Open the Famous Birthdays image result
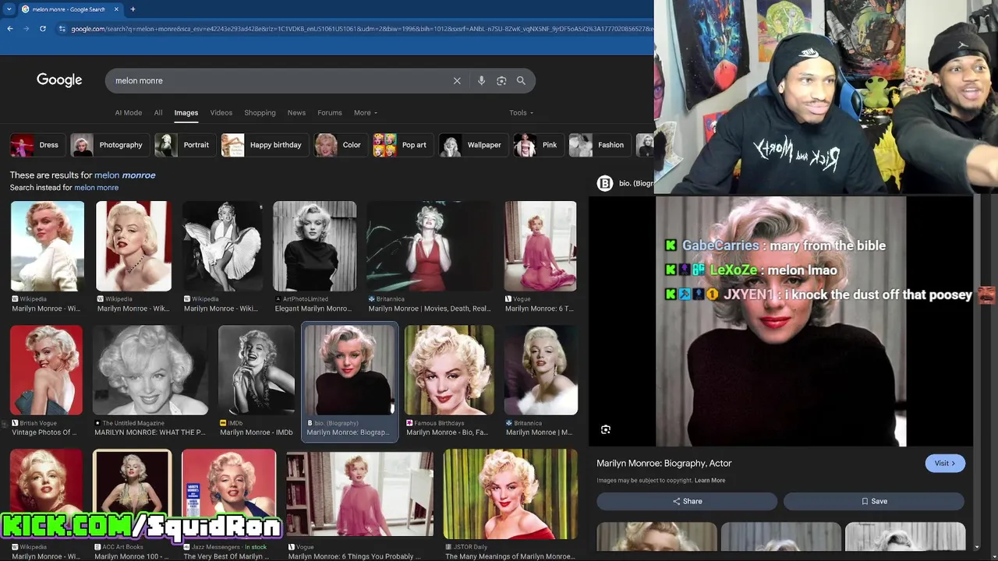The height and width of the screenshot is (561, 998). pyautogui.click(x=449, y=370)
